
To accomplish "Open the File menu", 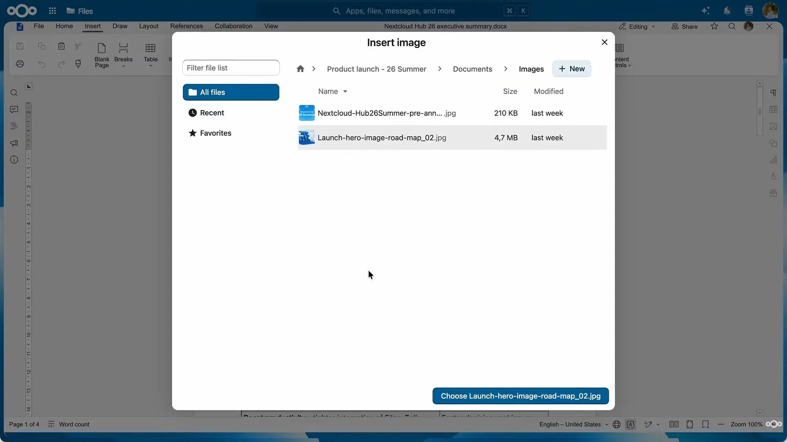I will pyautogui.click(x=39, y=26).
